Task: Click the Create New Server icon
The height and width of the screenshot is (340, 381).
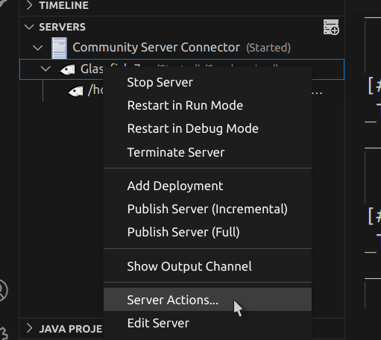Action: point(331,27)
